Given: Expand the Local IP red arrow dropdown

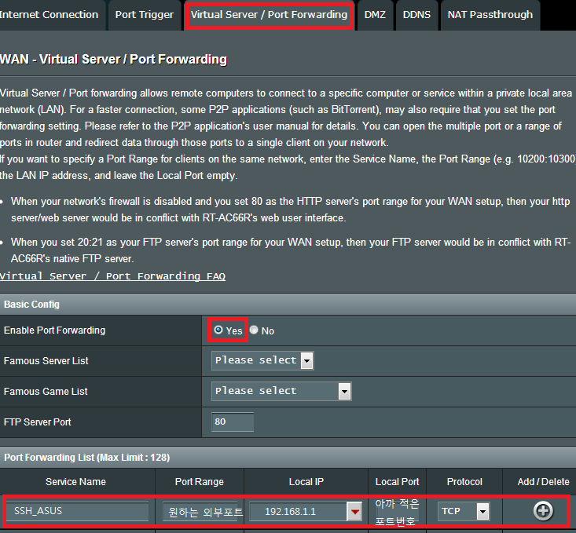Looking at the screenshot, I should 355,512.
